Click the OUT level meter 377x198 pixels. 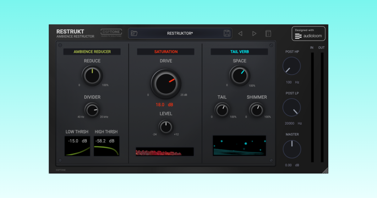(x=322, y=107)
